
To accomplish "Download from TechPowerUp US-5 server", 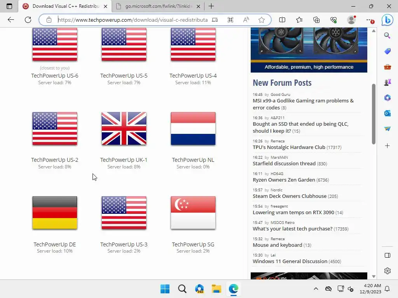I will coord(124,45).
